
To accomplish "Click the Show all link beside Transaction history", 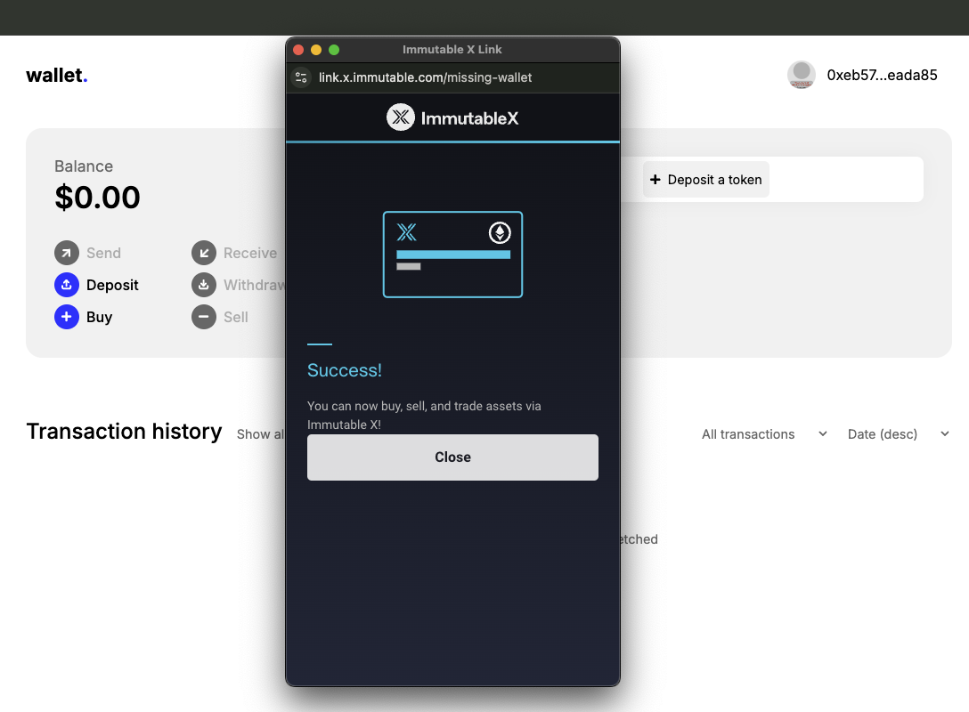I will (261, 434).
